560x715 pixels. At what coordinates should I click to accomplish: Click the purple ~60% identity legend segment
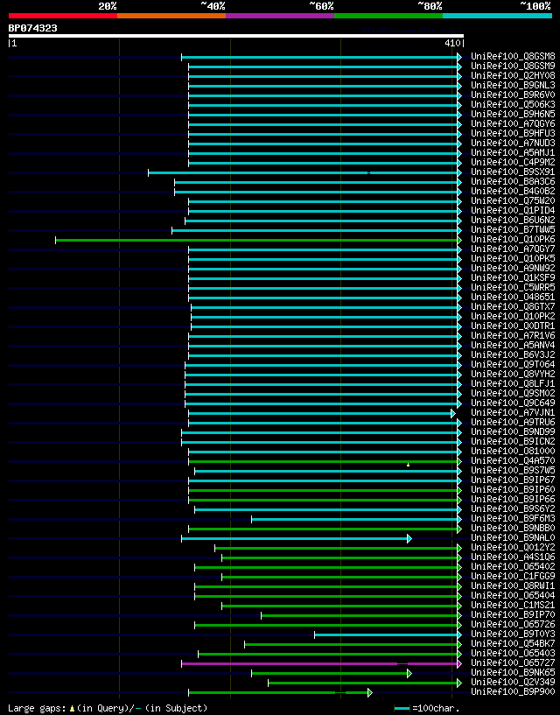click(x=280, y=16)
